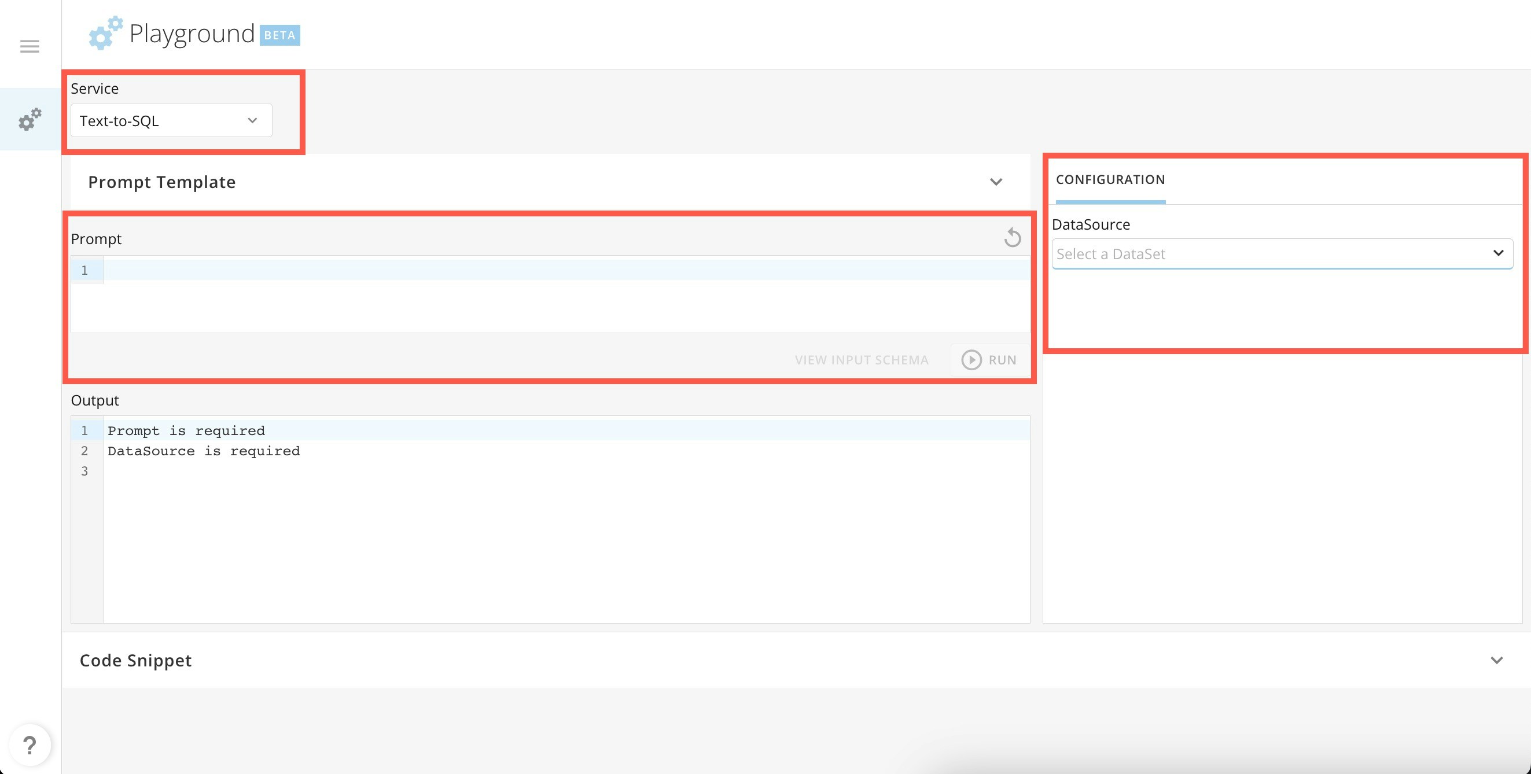The width and height of the screenshot is (1531, 774).
Task: Click the Playground logo gear icon
Action: (x=105, y=34)
